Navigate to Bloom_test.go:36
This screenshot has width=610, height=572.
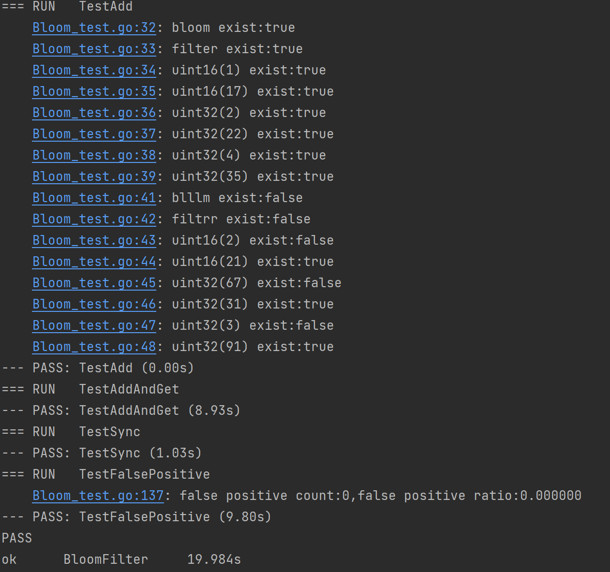[x=94, y=113]
